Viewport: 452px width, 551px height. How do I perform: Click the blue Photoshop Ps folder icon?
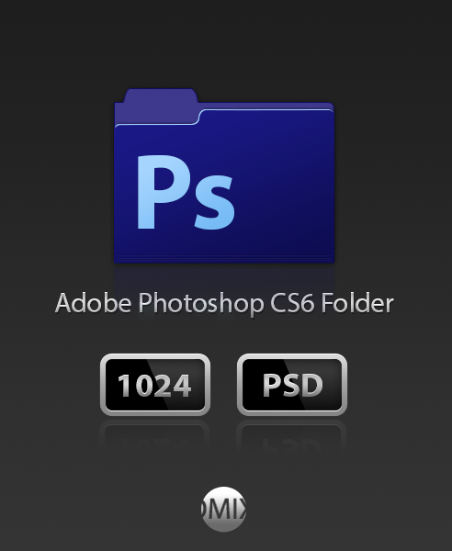tap(224, 175)
